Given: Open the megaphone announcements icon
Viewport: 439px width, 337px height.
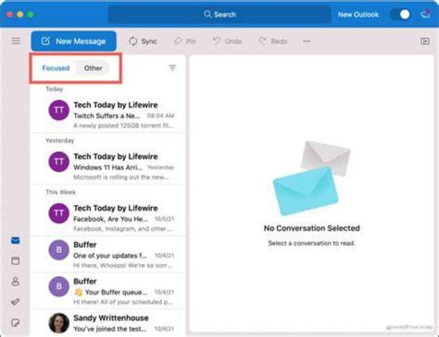Looking at the screenshot, I should (x=426, y=14).
